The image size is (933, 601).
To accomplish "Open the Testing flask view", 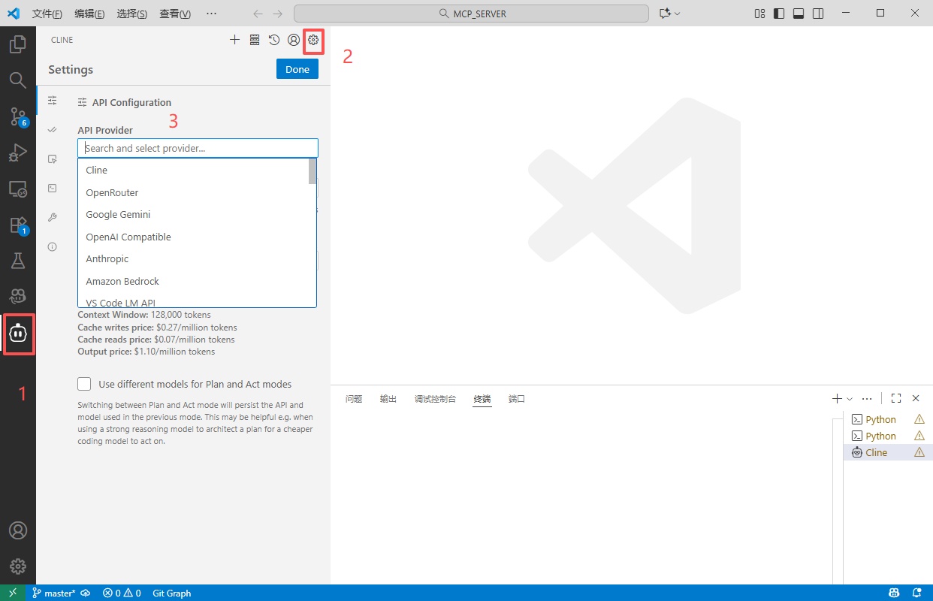I will coord(18,261).
